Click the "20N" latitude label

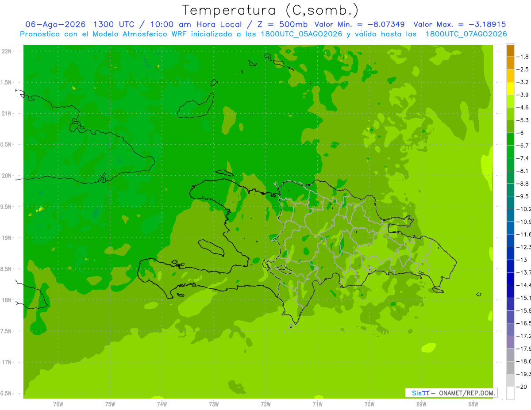(7, 176)
